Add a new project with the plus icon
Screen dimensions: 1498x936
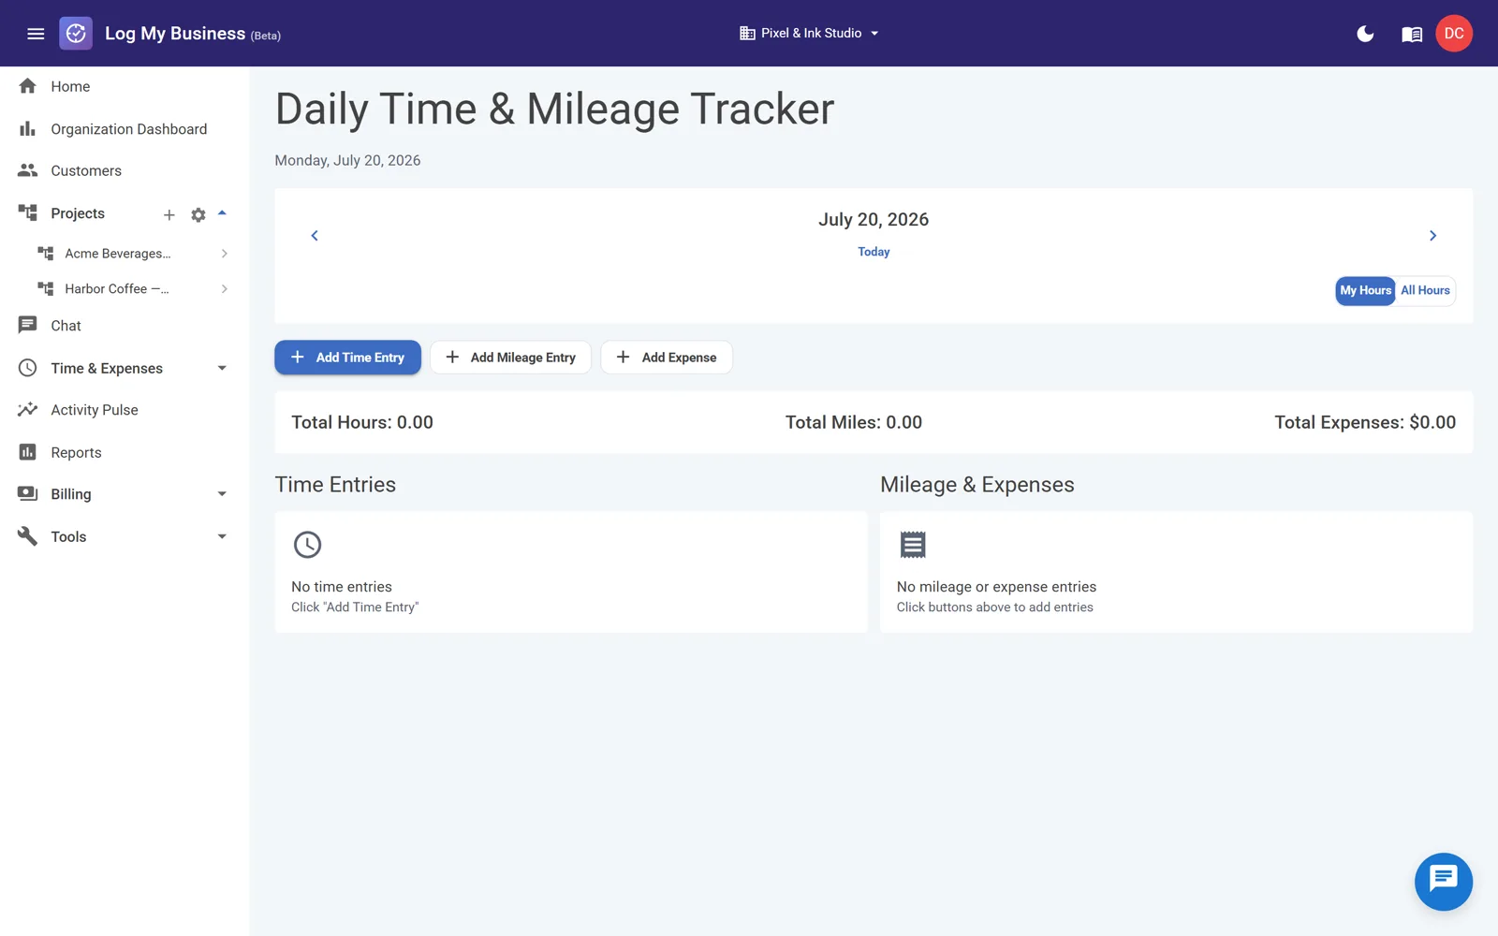(169, 214)
